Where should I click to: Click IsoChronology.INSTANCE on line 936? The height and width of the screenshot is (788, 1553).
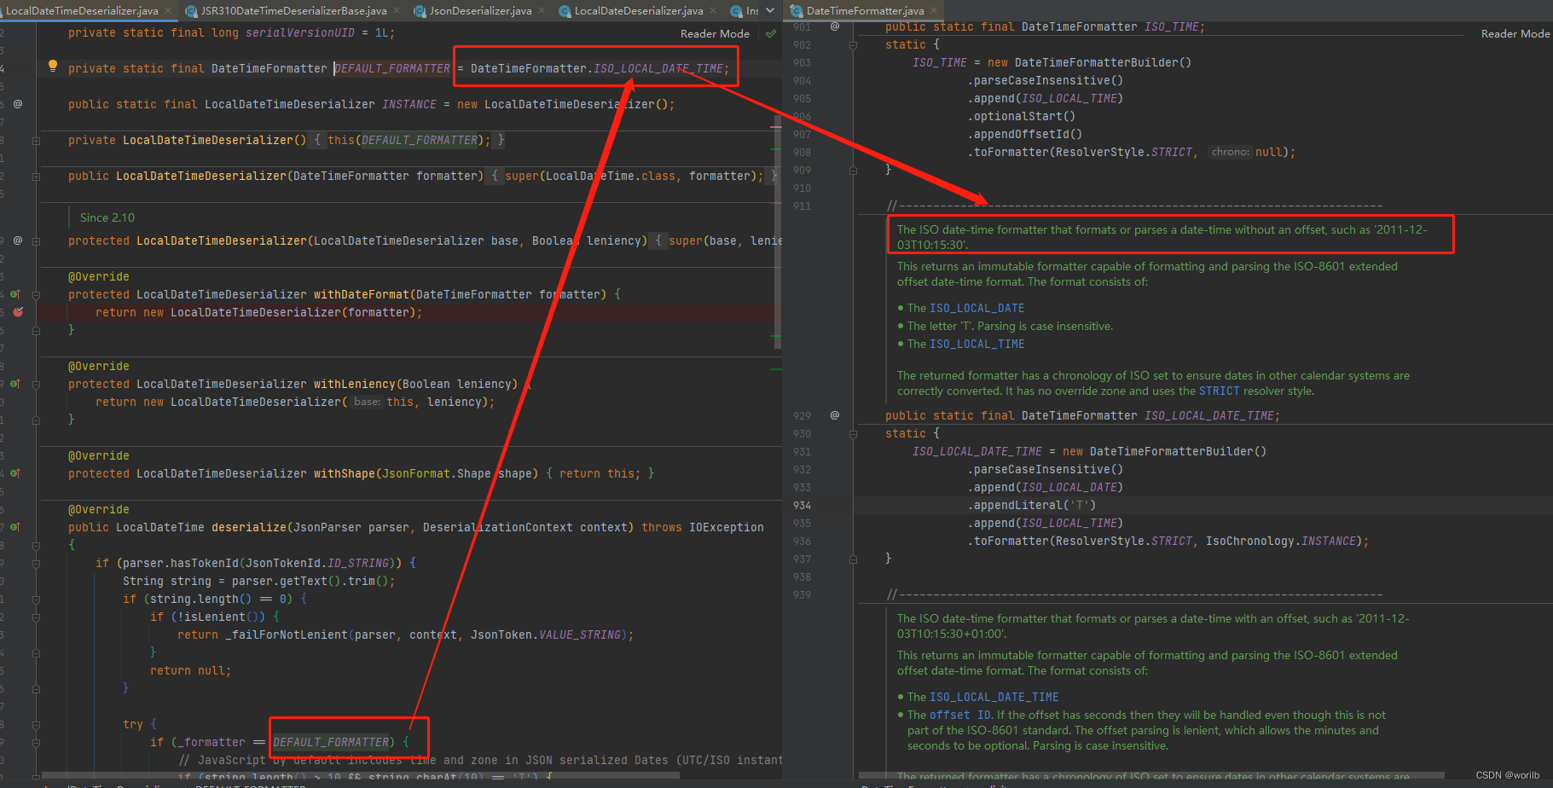(1284, 541)
